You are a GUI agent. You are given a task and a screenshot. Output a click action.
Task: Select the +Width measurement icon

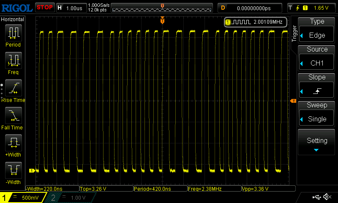(14, 143)
